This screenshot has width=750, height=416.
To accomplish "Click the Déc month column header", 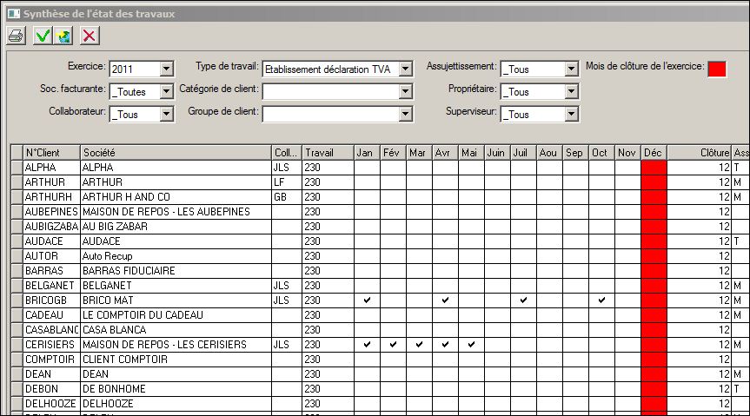I will tap(653, 153).
